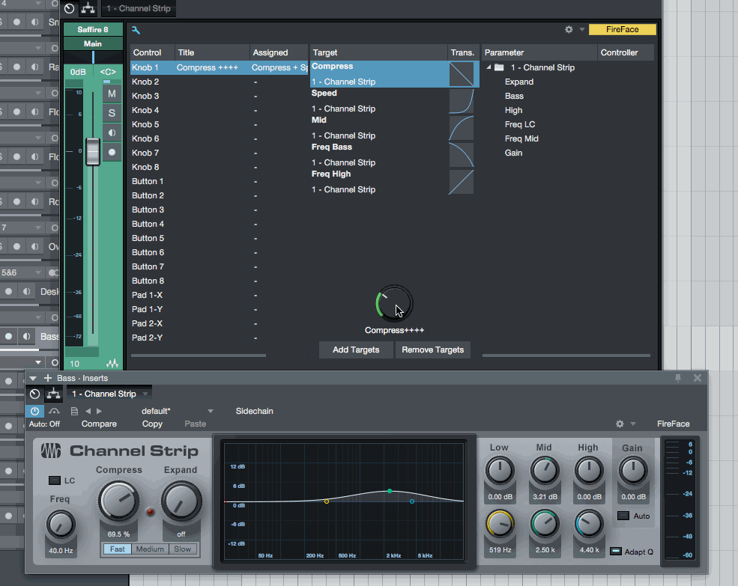Click the Add Targets button
The width and height of the screenshot is (738, 586).
pyautogui.click(x=356, y=350)
